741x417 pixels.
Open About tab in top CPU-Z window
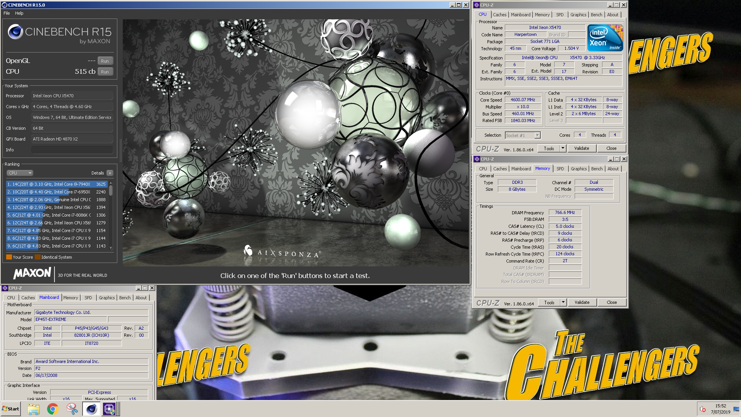coord(612,15)
